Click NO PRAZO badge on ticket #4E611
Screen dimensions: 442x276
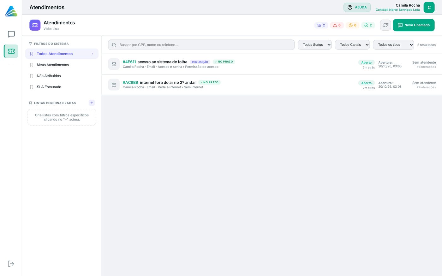(224, 62)
